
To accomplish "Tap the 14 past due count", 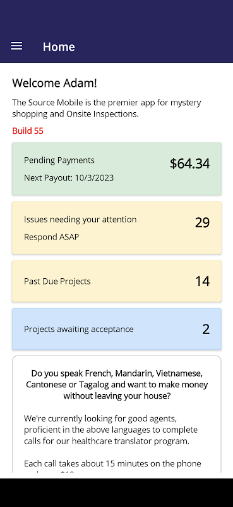I will click(x=203, y=281).
